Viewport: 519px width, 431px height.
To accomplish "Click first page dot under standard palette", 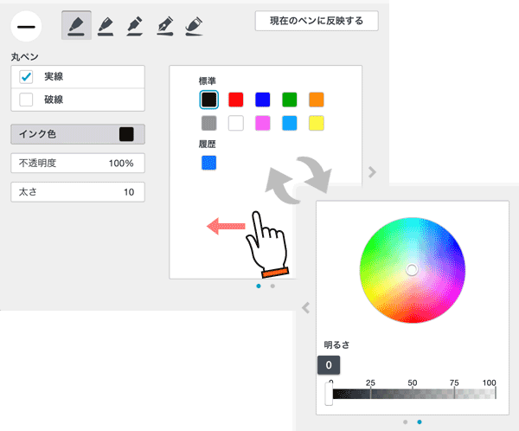I will (x=259, y=286).
